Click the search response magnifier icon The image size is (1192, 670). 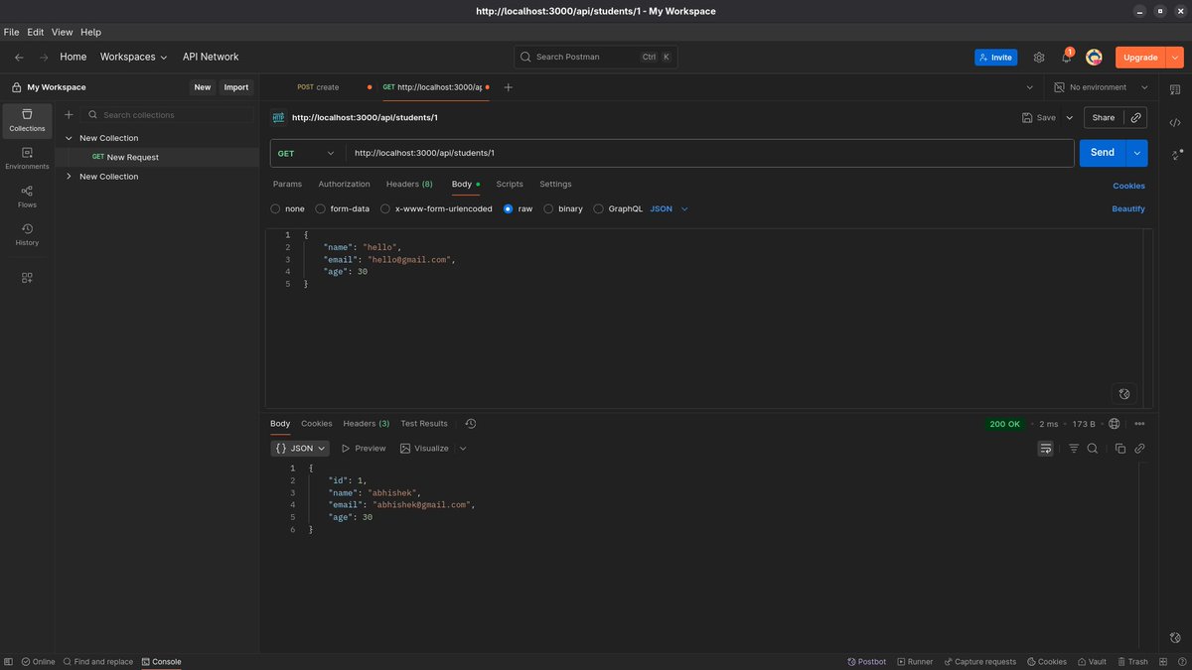[x=1093, y=449]
